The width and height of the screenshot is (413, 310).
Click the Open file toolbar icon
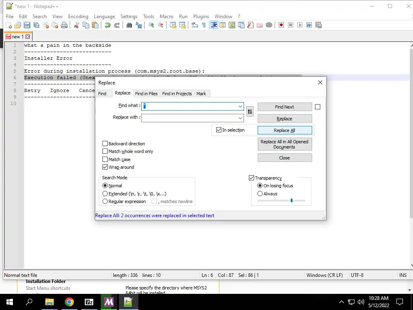(18, 25)
